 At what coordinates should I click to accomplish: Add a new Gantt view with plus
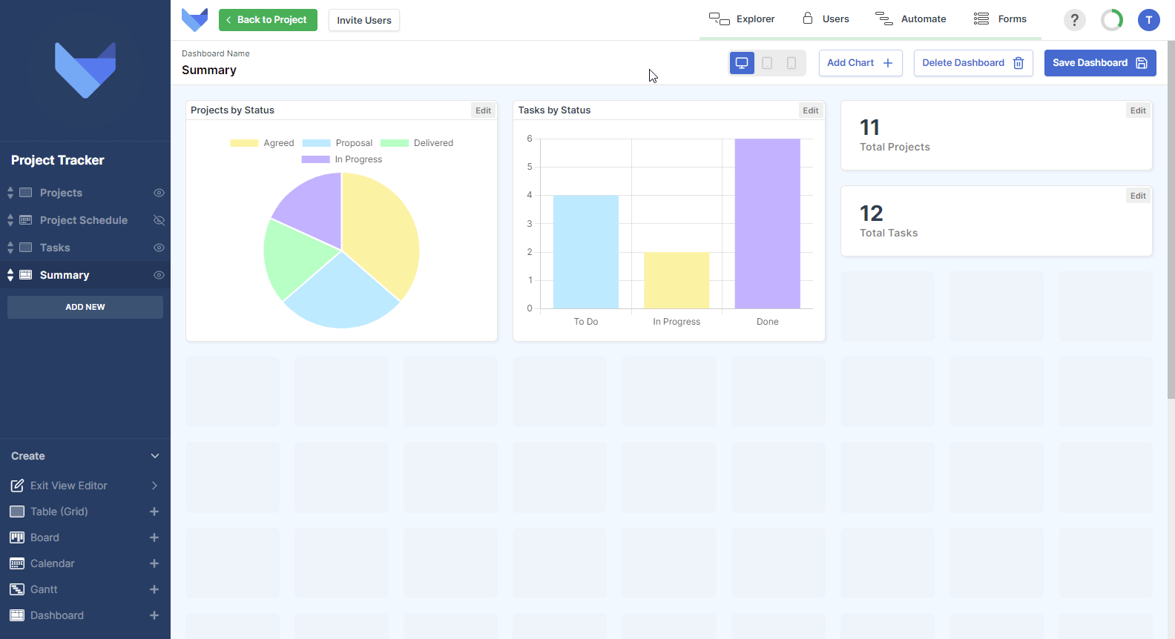tap(154, 589)
